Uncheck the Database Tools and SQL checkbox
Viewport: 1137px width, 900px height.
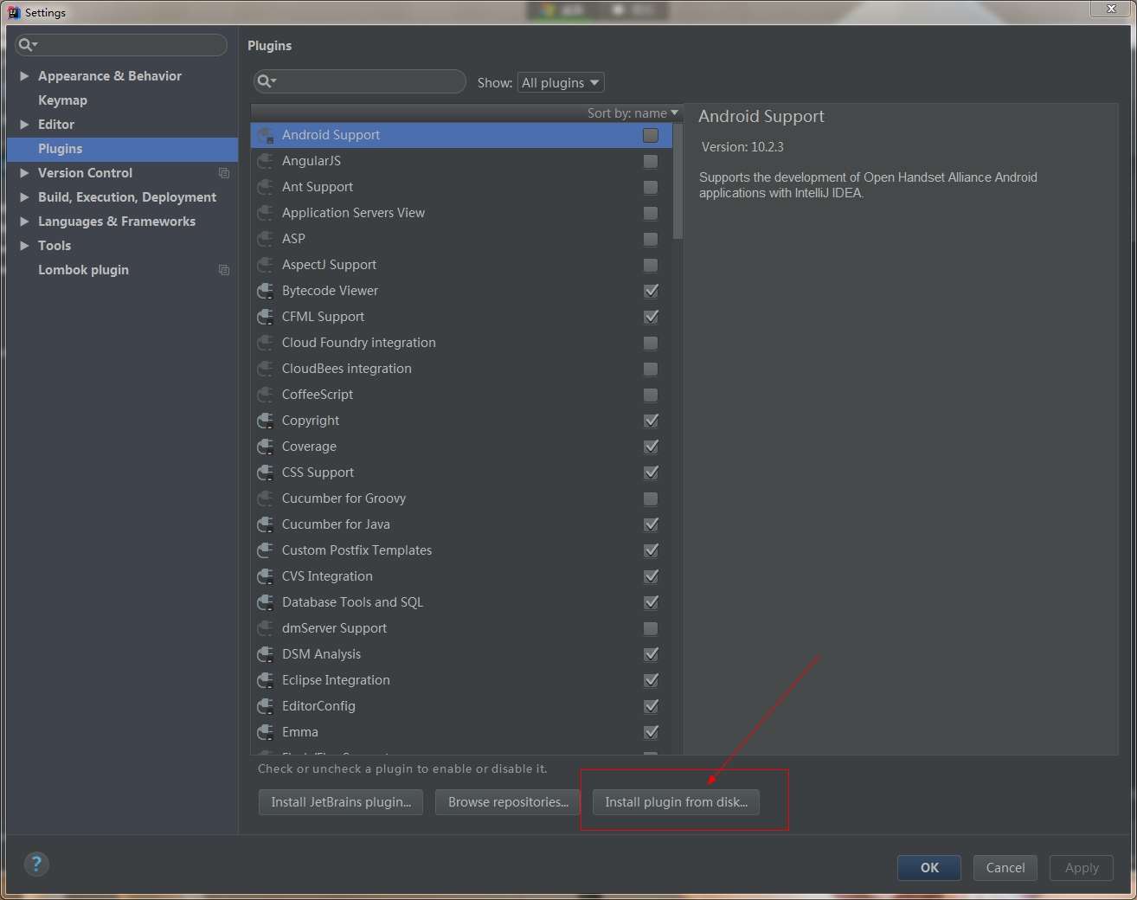coord(651,602)
